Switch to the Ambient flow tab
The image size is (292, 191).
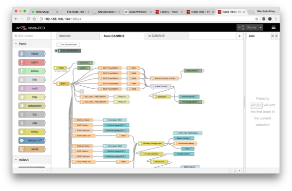[78, 36]
